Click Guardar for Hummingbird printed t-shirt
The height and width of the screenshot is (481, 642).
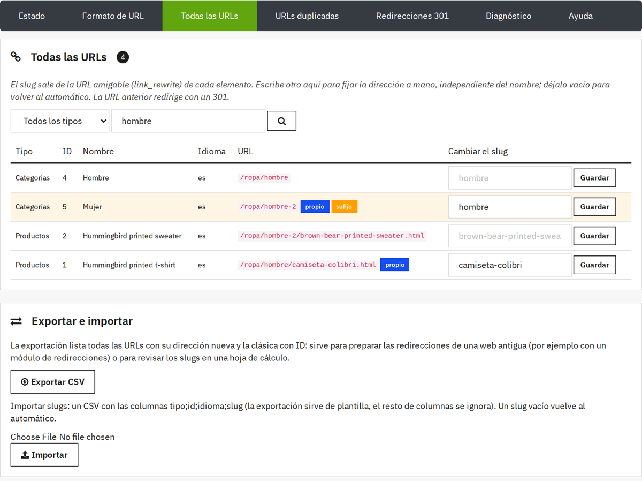[594, 265]
